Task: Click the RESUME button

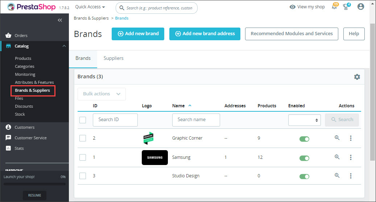Action: point(34,195)
